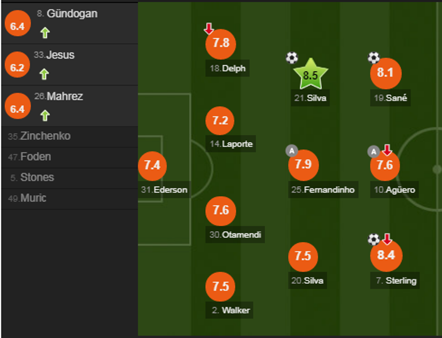Click the goal ball icon beside Sané

pyautogui.click(x=373, y=58)
